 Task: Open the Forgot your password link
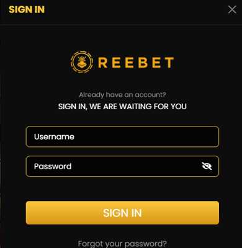click(122, 244)
